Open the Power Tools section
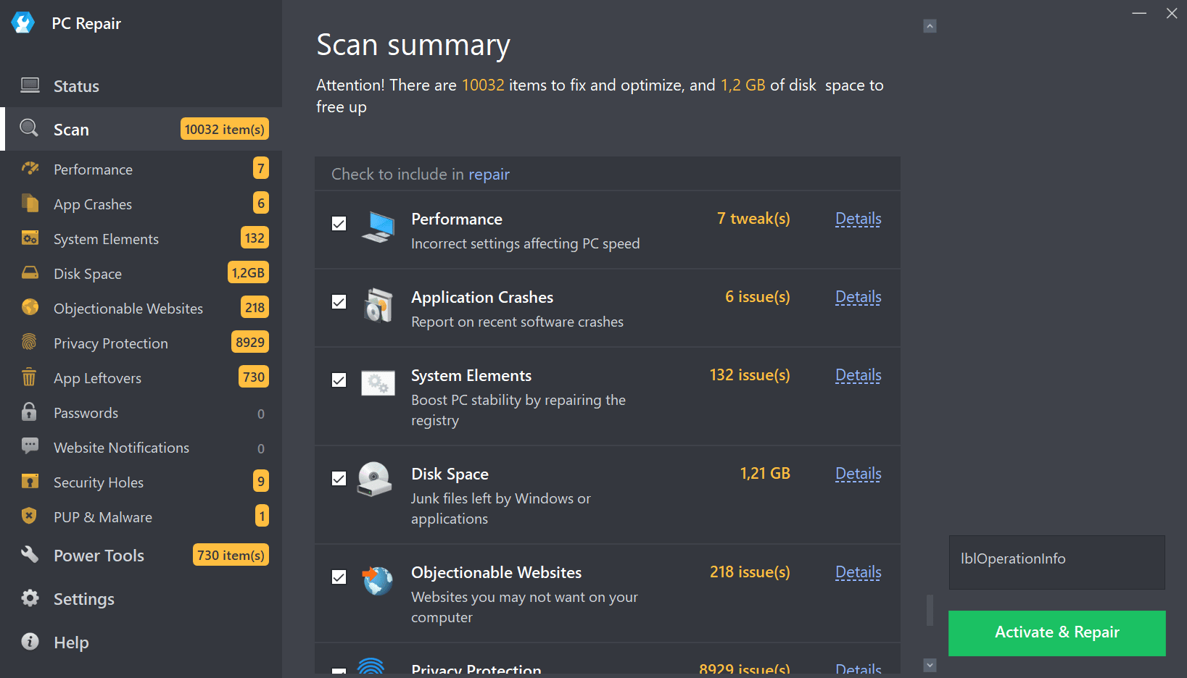Viewport: 1187px width, 678px height. pos(99,556)
